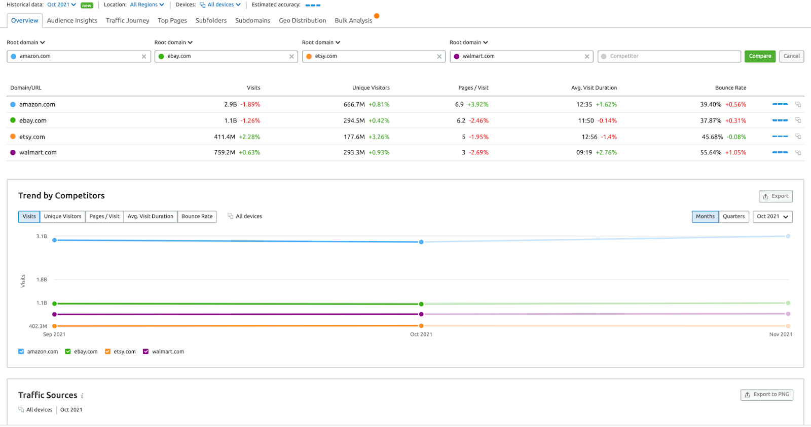Switch to Geo Distribution tab

click(303, 21)
